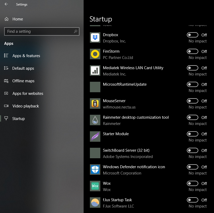The height and width of the screenshot is (213, 214).
Task: Click Mediatek Wireless LAN Card Utility name
Action: click(133, 68)
